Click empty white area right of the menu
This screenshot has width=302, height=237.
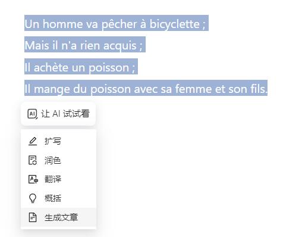pyautogui.click(x=198, y=169)
